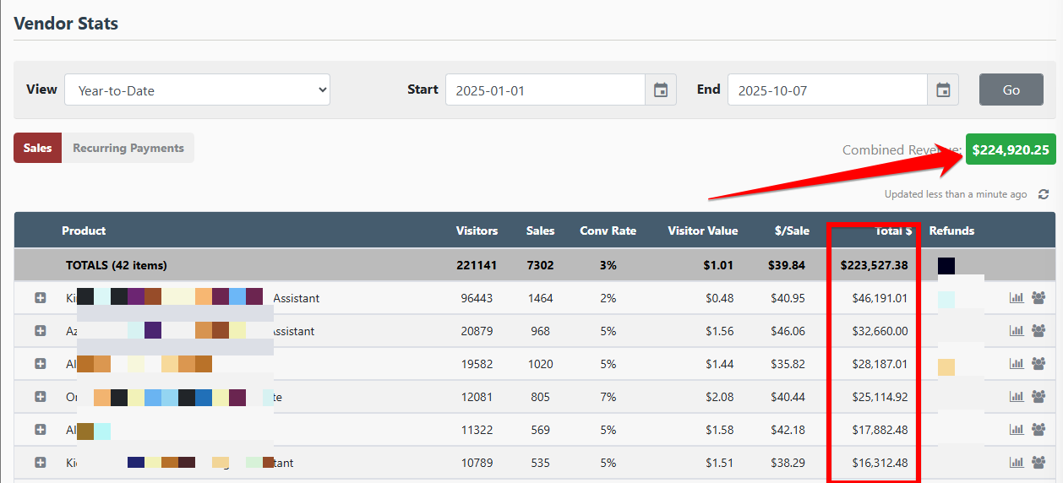This screenshot has height=483, width=1063.
Task: Open bar chart for $46,191.01 product row
Action: [1017, 298]
